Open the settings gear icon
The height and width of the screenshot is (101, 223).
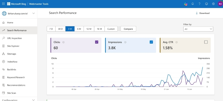coord(213,4)
